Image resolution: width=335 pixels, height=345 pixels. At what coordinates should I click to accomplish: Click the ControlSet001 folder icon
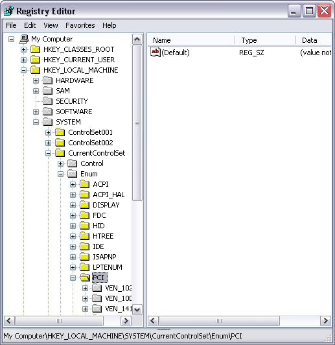pos(60,132)
